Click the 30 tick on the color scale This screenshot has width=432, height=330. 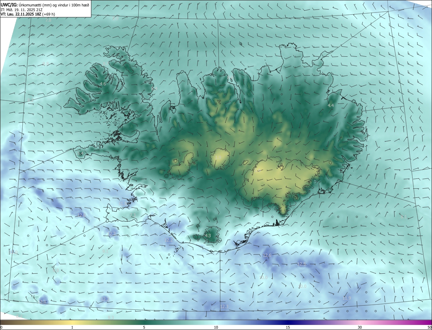pyautogui.click(x=360, y=327)
